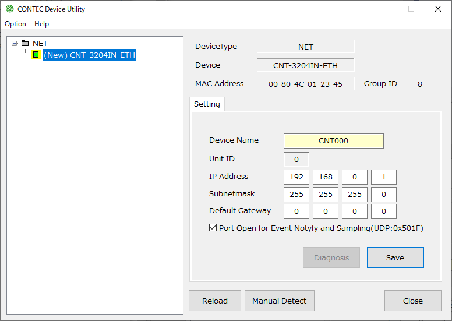Viewport: 452px width, 321px height.
Task: Click Default Gateway third octet field
Action: pyautogui.click(x=355, y=211)
